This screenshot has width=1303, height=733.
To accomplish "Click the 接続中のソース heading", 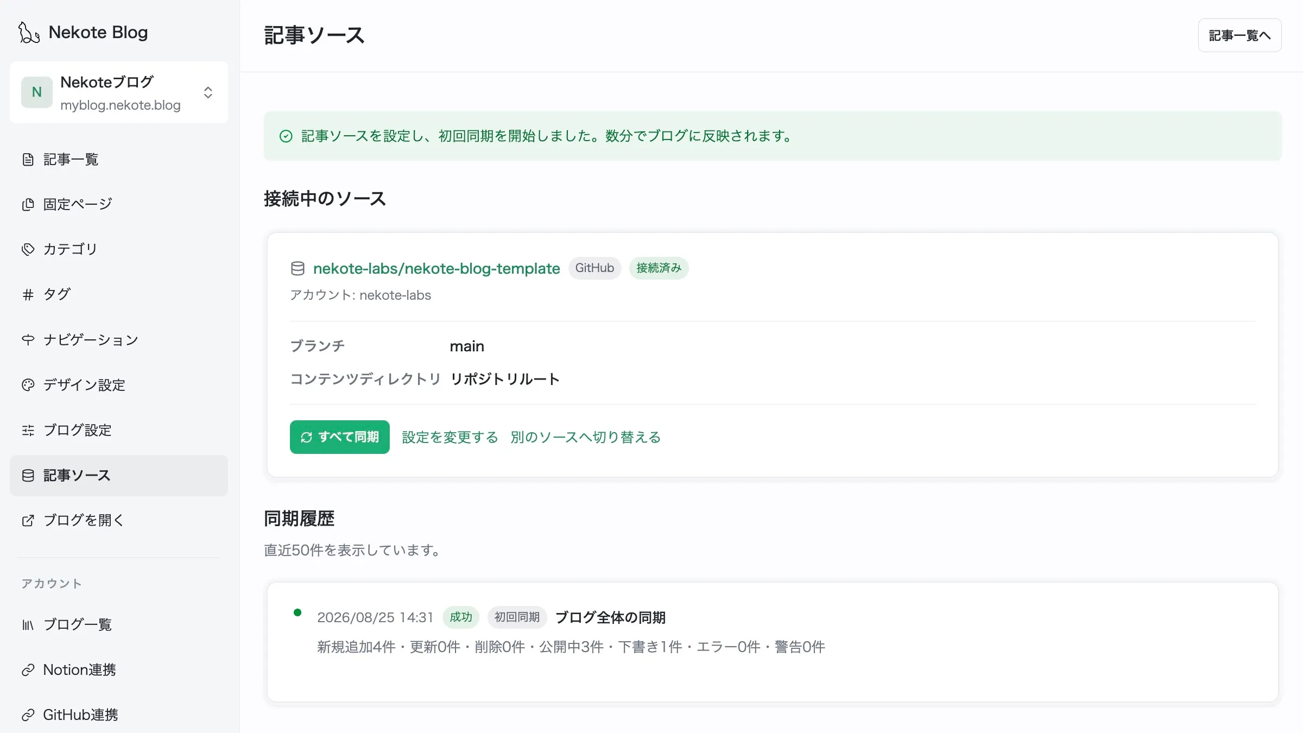I will click(325, 199).
